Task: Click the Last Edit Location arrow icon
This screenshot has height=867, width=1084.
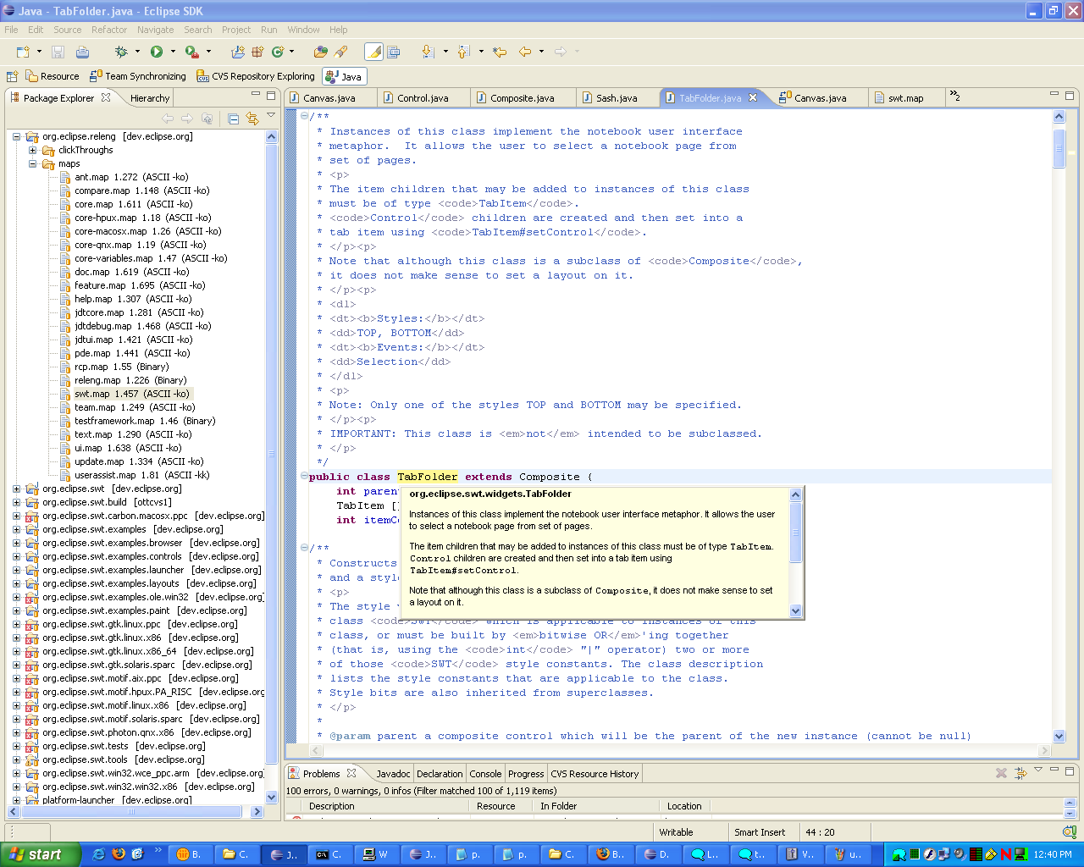Action: [500, 52]
